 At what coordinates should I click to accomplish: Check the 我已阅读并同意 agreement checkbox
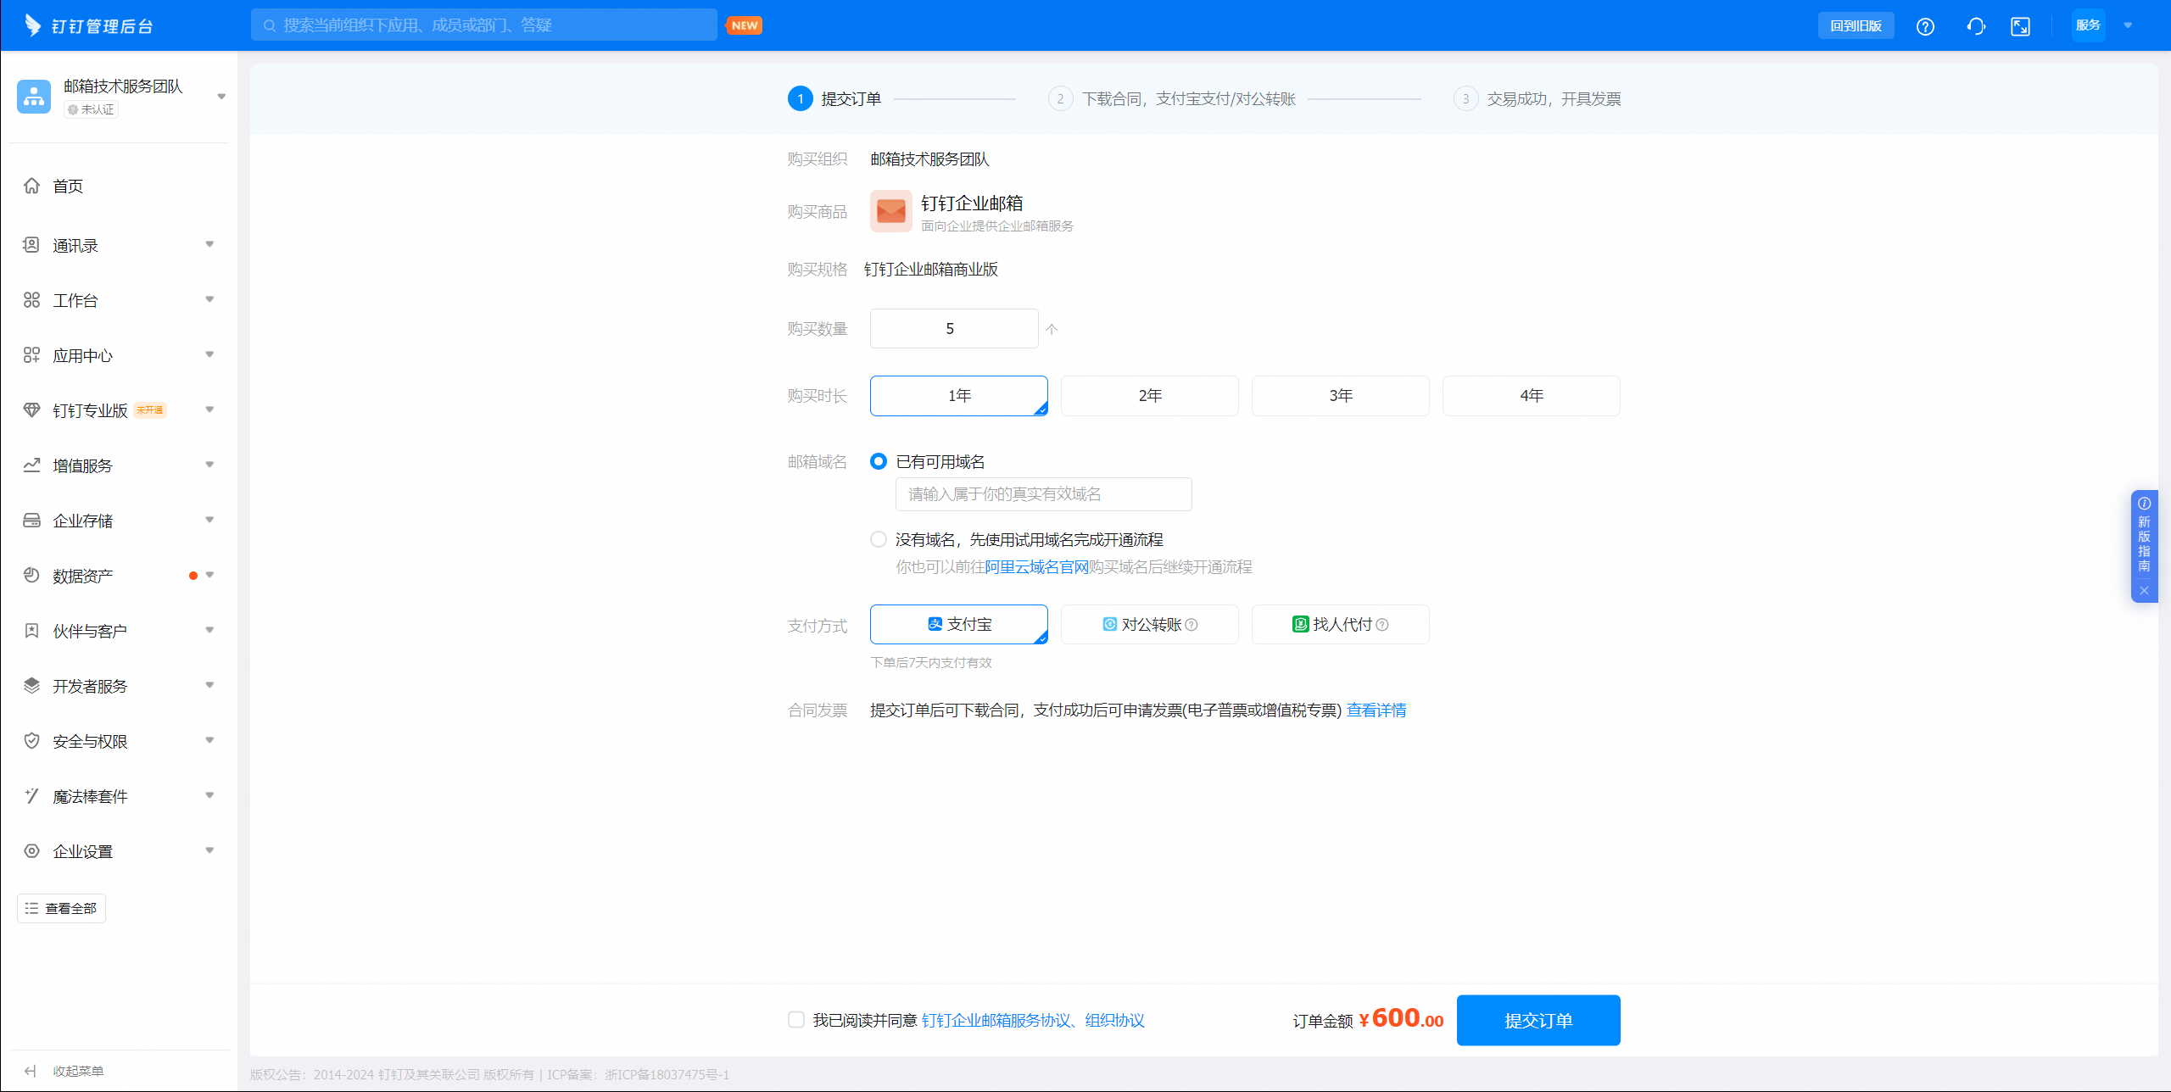795,1020
